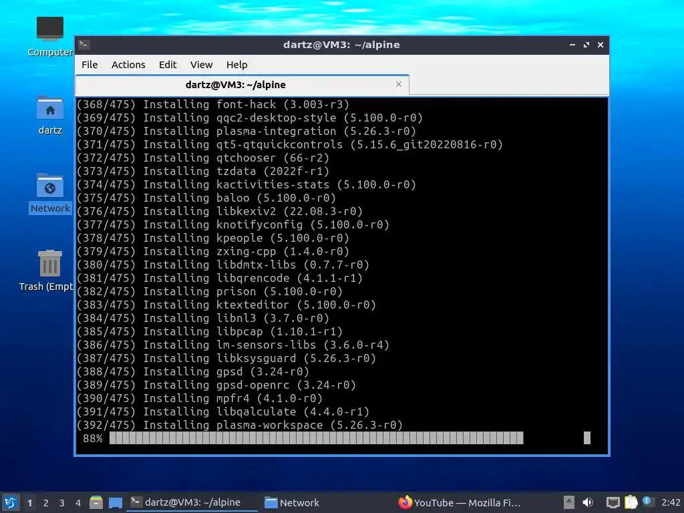Click the line installing font-hack
The height and width of the screenshot is (513, 684).
coord(213,105)
